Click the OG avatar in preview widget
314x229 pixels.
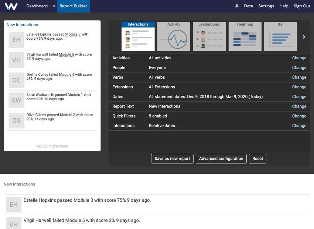pos(16,120)
